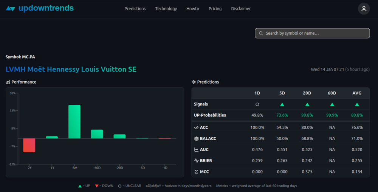Viewport: 378px width, 192px height.
Task: Go to the Howto page
Action: (193, 9)
